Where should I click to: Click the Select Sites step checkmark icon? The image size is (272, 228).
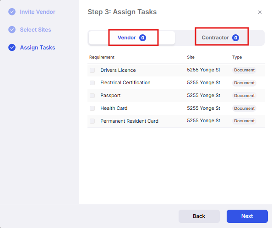click(12, 30)
